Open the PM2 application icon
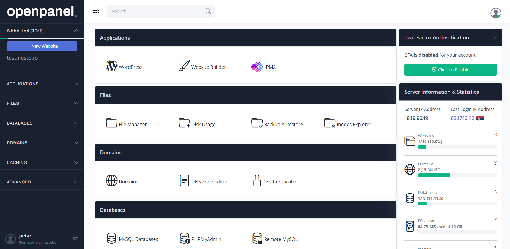This screenshot has height=249, width=510. [x=257, y=67]
